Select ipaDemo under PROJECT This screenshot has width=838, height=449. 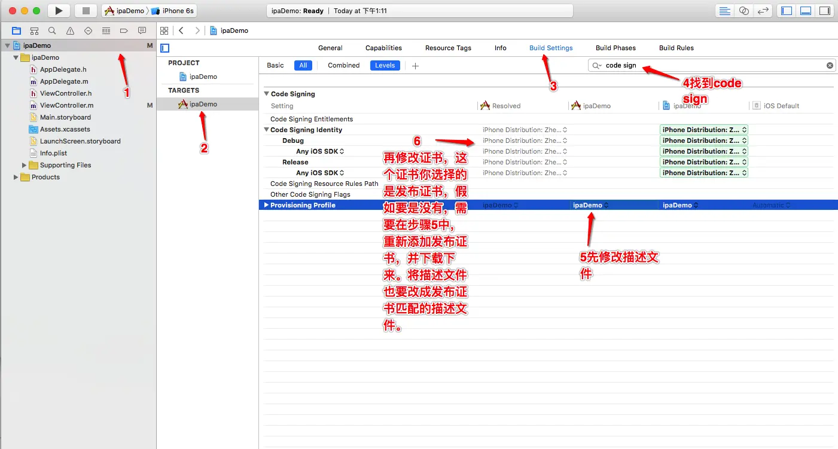(x=198, y=77)
